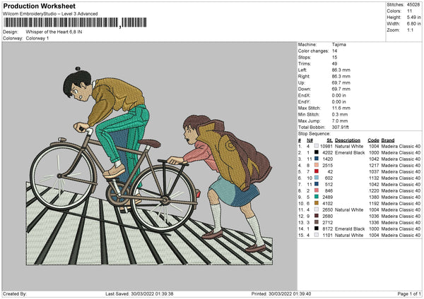Click the 'Brand' column header
The width and height of the screenshot is (424, 299).
pos(388,140)
